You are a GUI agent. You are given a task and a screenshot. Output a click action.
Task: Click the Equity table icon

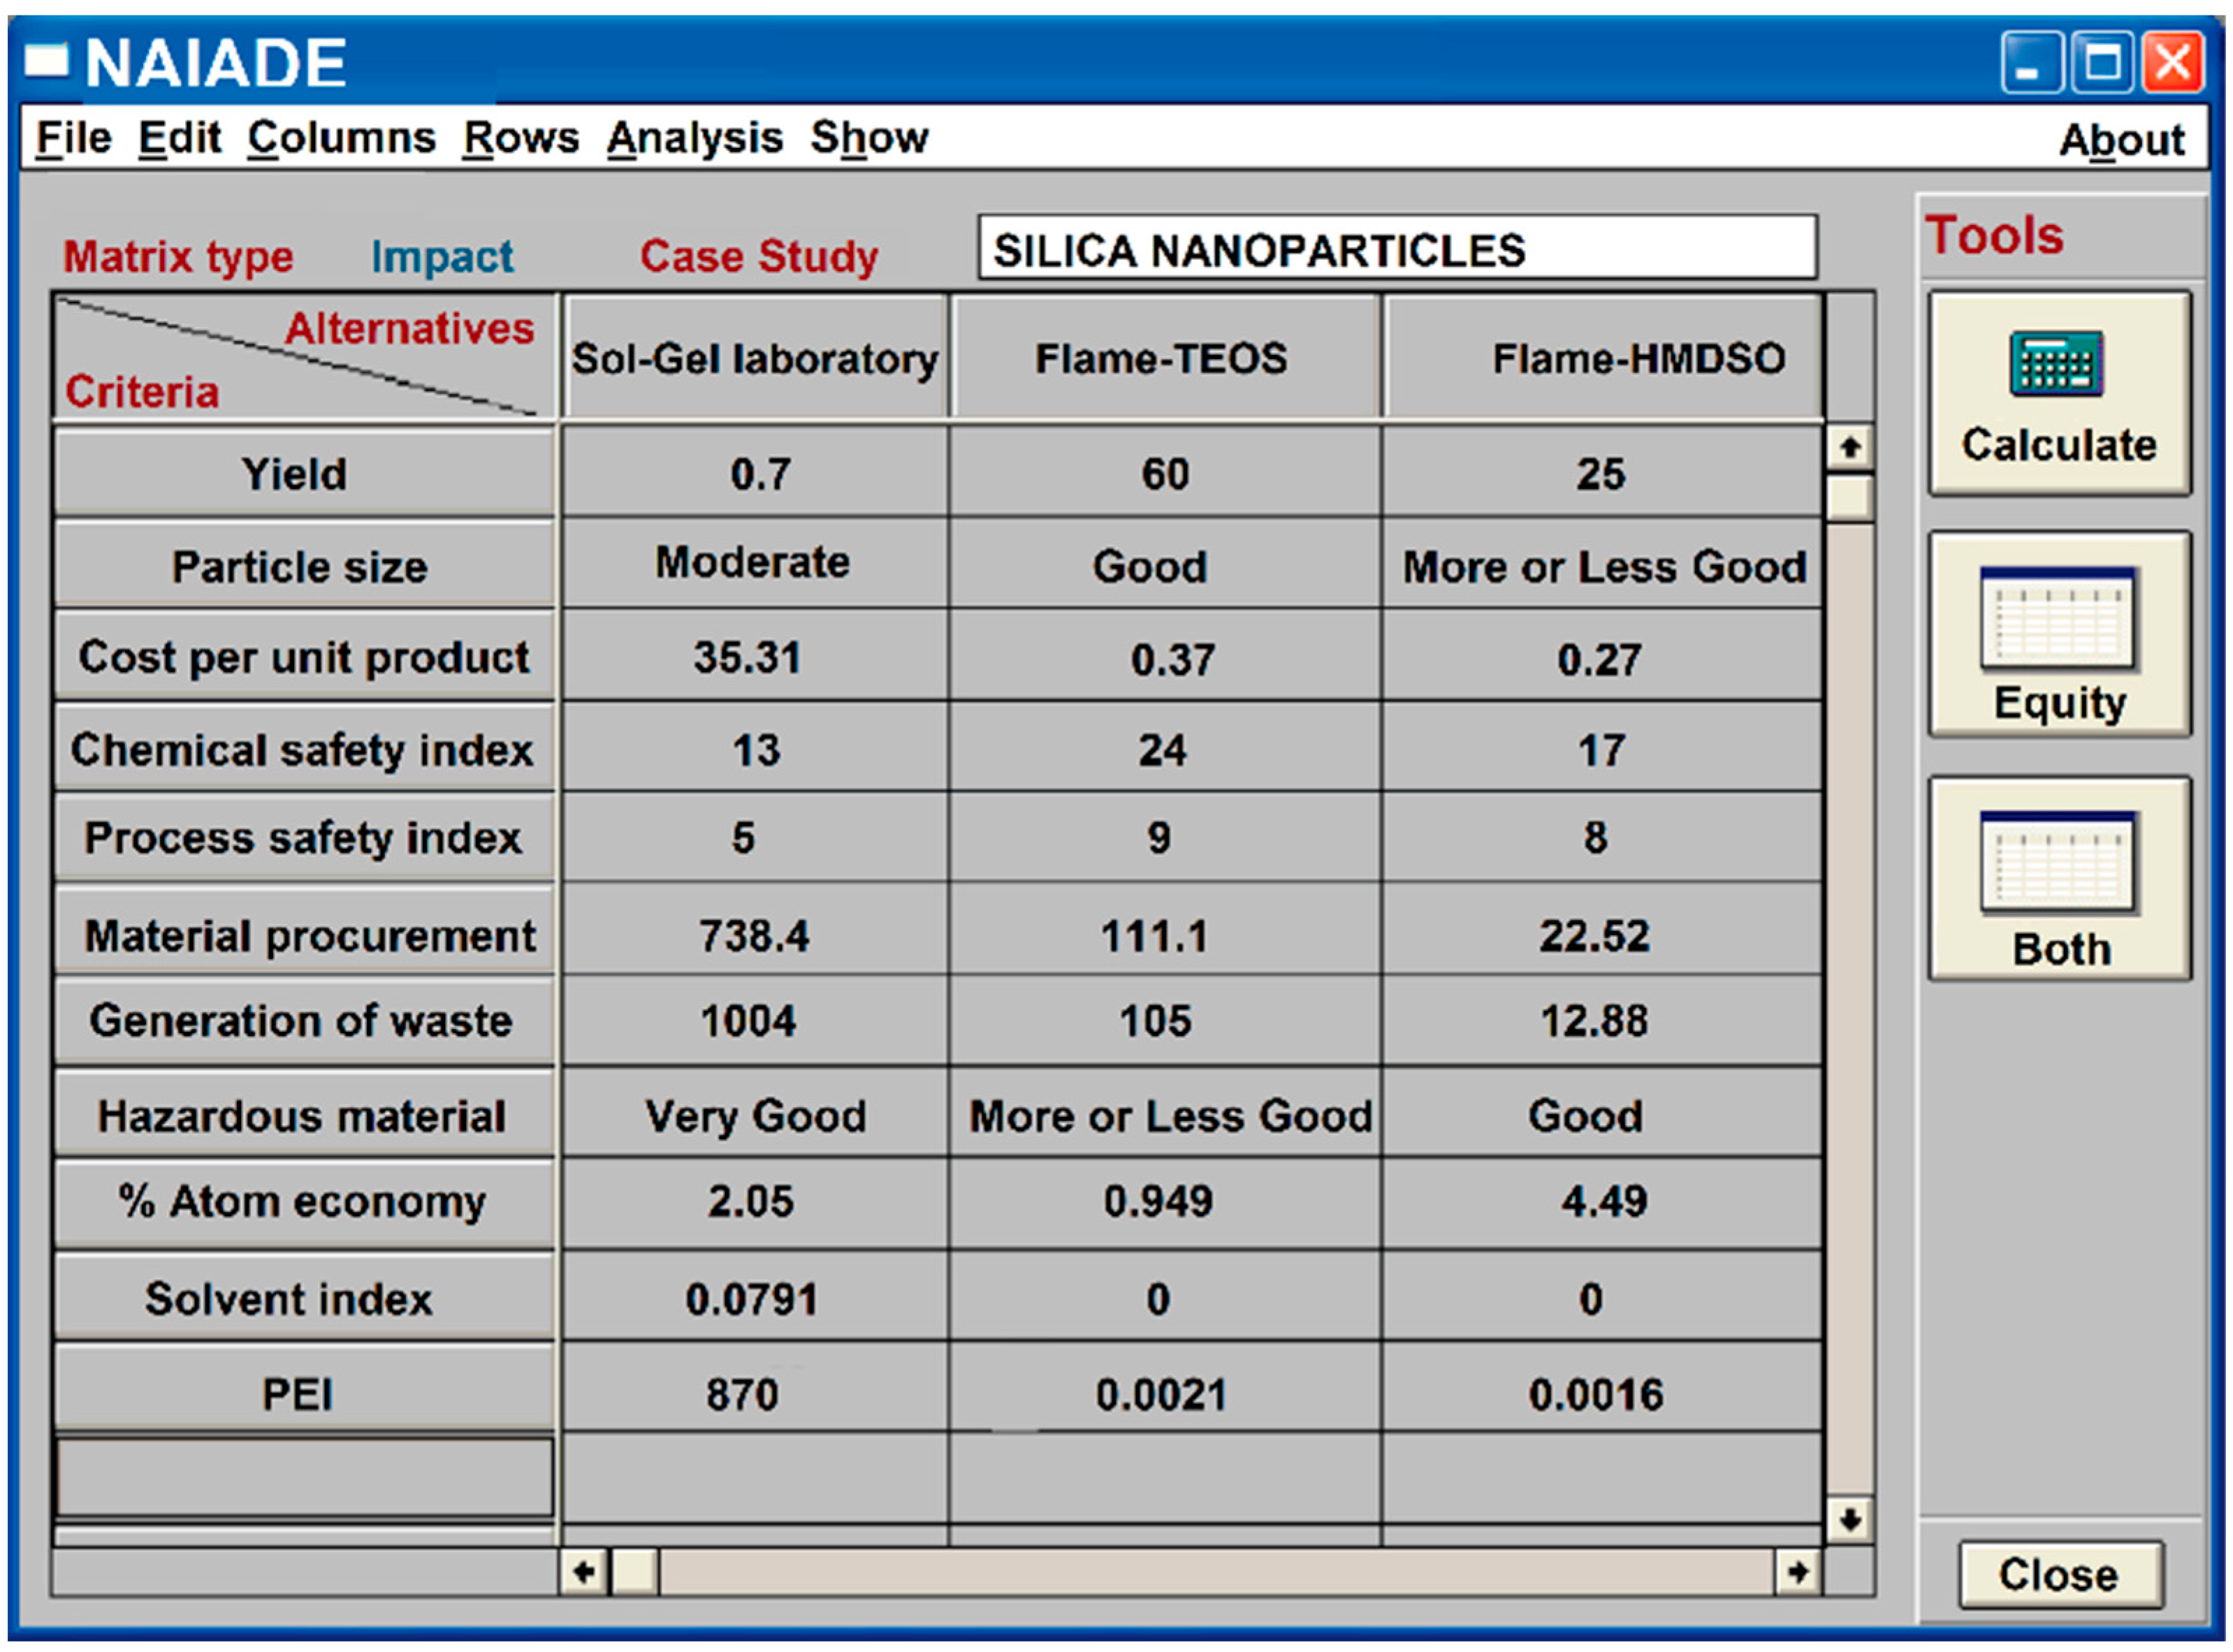(x=2058, y=618)
